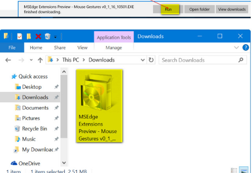Click the search magnifier icon

pyautogui.click(x=241, y=60)
